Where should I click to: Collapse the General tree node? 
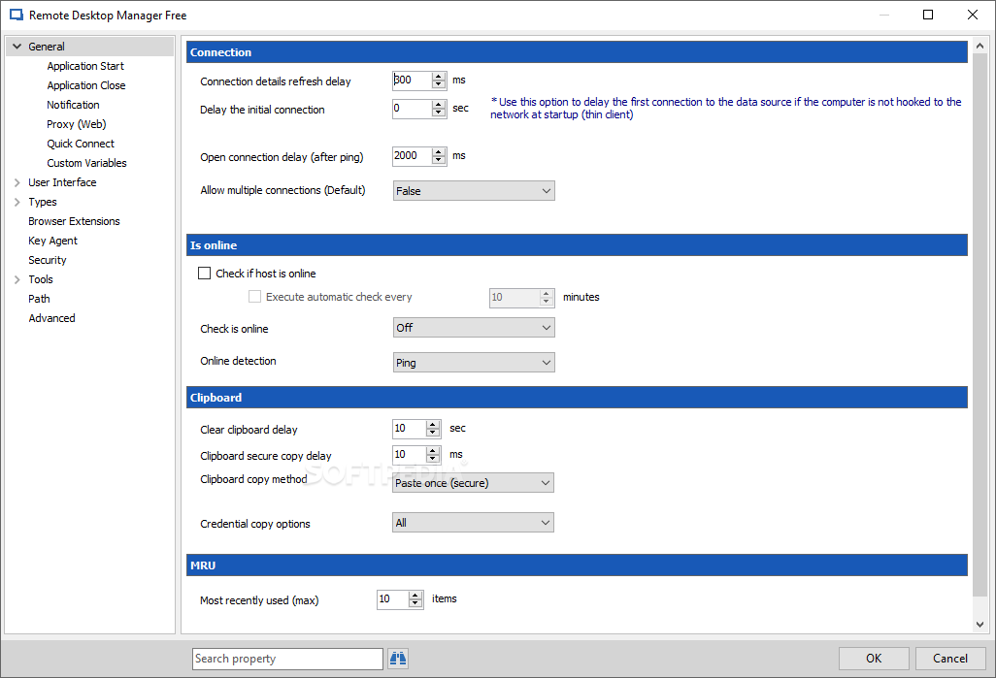pos(17,47)
